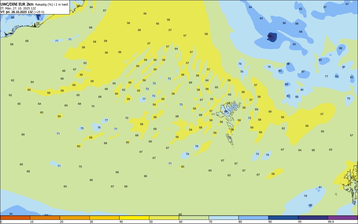Click the 'Rakastig (%) í 2 m hæð' label

(x=51, y=4)
